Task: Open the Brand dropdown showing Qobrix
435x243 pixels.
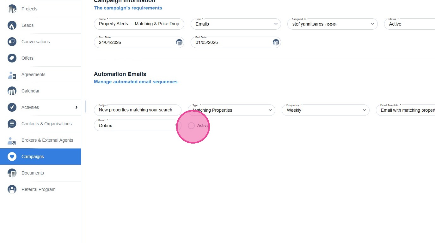Action: point(138,125)
